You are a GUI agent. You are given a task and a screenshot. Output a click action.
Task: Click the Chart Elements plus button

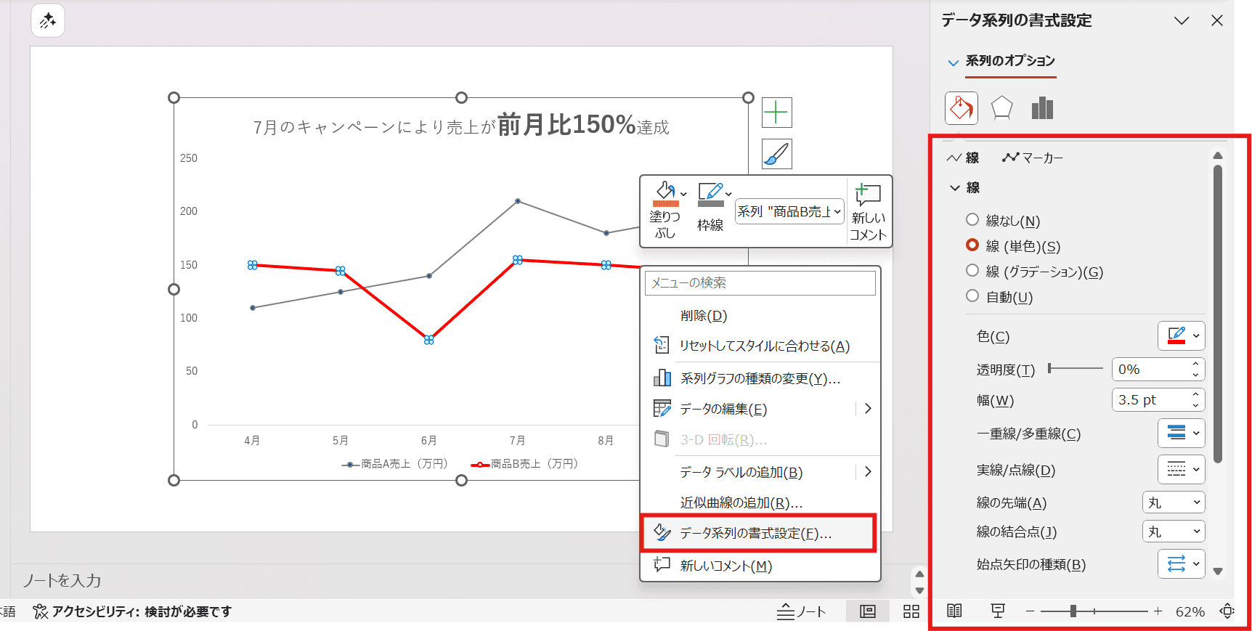point(776,113)
